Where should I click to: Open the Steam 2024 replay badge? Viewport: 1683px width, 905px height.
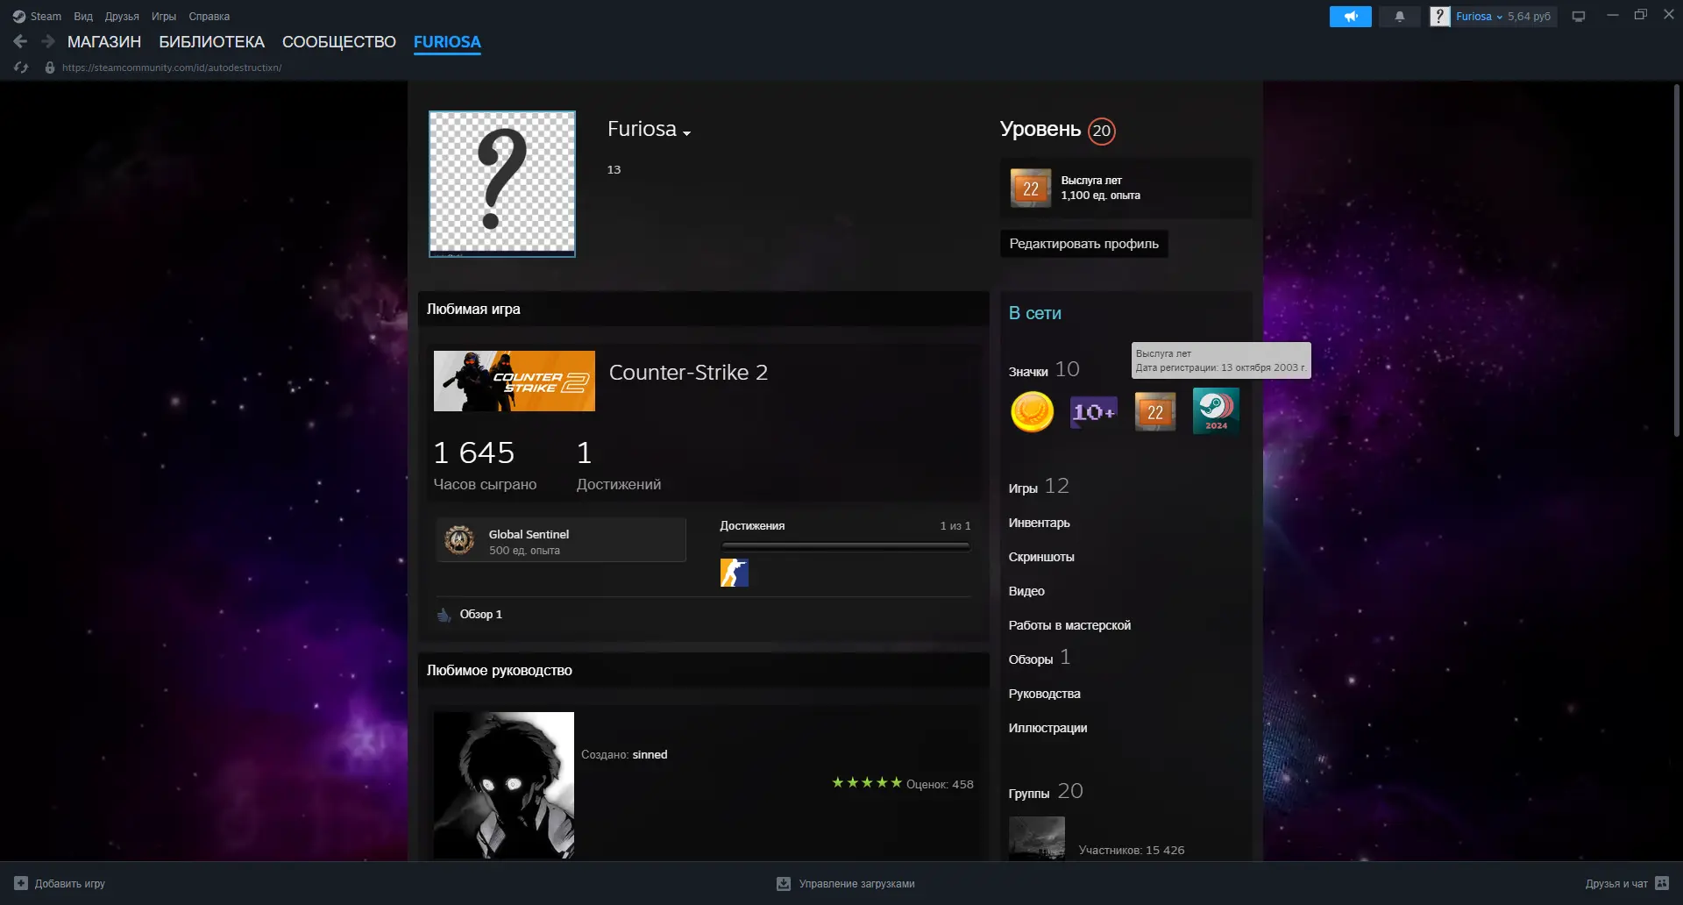coord(1216,411)
